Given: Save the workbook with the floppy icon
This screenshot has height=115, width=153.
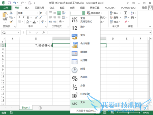Looking at the screenshot, I should pyautogui.click(x=9, y=3).
